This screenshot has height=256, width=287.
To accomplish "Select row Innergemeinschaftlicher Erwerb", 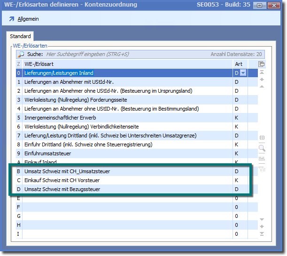I will click(127, 118).
